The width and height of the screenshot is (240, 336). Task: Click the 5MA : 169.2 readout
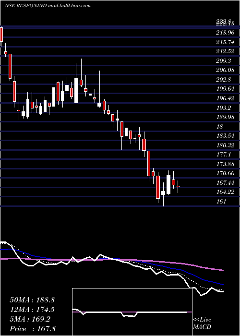tap(30, 319)
